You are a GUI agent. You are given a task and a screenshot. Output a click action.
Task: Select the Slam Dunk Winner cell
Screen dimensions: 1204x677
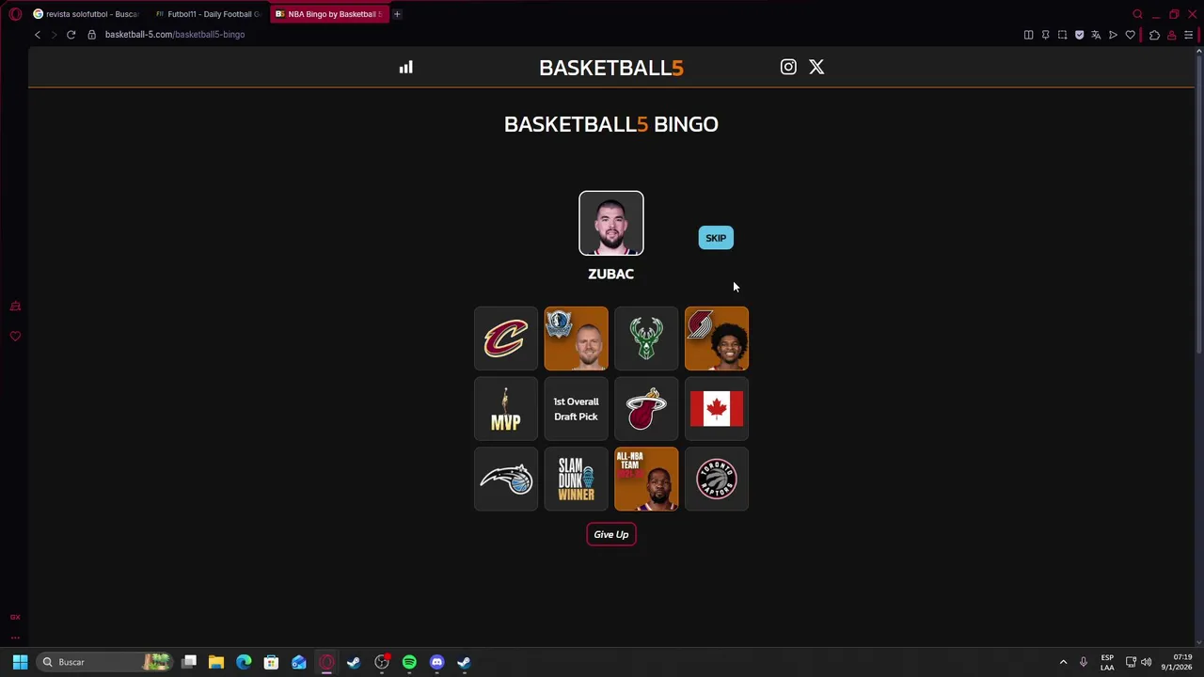[576, 480]
